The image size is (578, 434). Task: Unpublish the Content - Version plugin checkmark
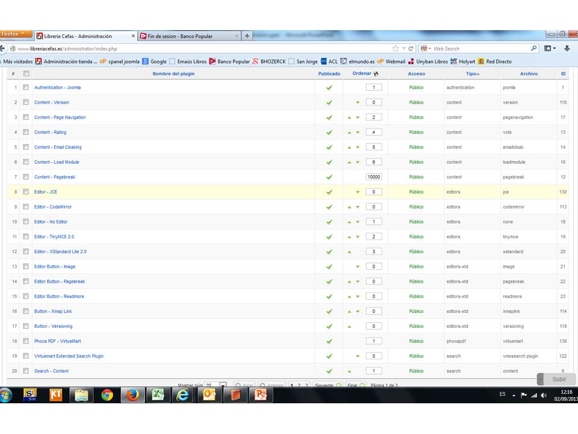(x=329, y=102)
